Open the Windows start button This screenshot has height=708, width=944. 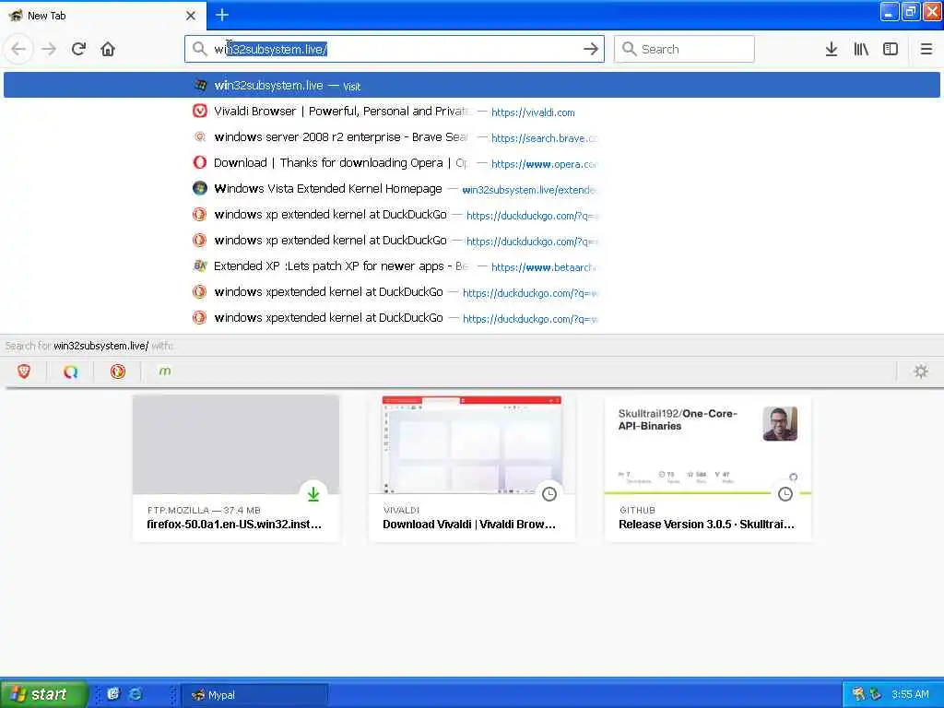(44, 694)
